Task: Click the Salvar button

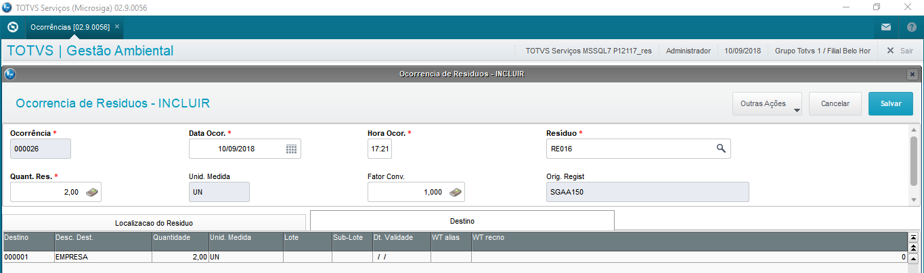Action: click(891, 103)
